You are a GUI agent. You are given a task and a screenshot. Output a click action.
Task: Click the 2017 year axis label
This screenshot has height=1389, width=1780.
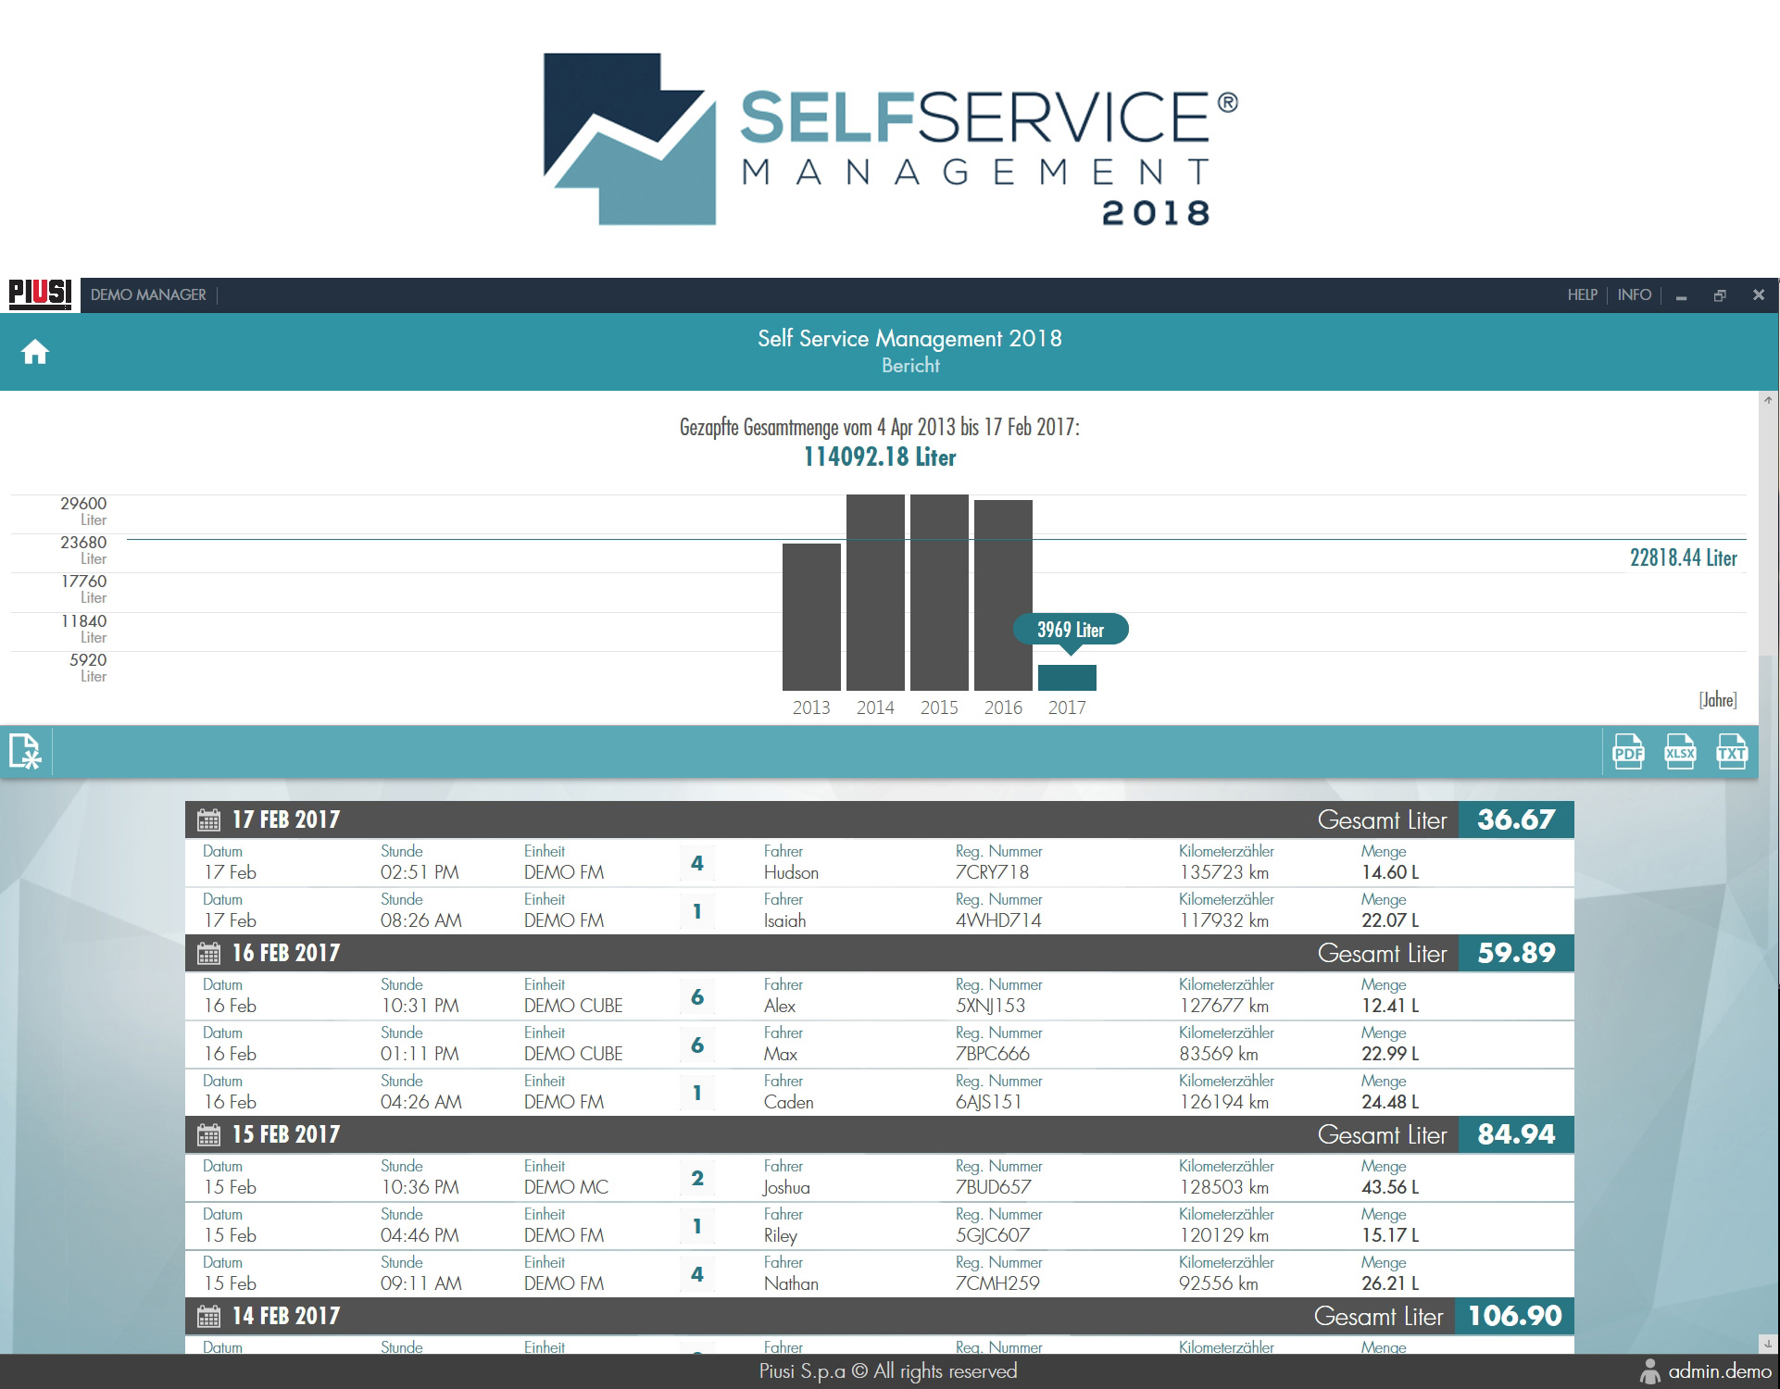pos(1067,707)
